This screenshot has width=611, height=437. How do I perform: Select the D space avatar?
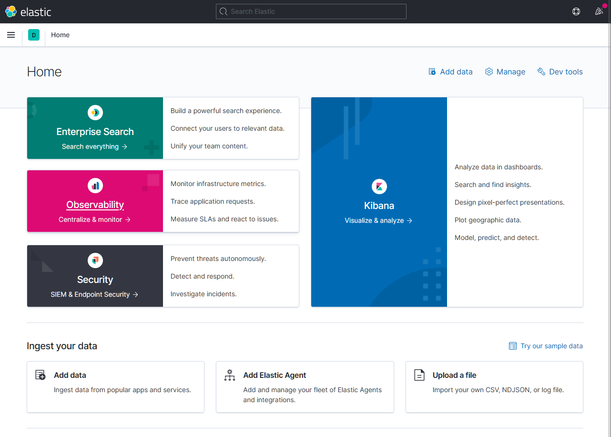(33, 34)
